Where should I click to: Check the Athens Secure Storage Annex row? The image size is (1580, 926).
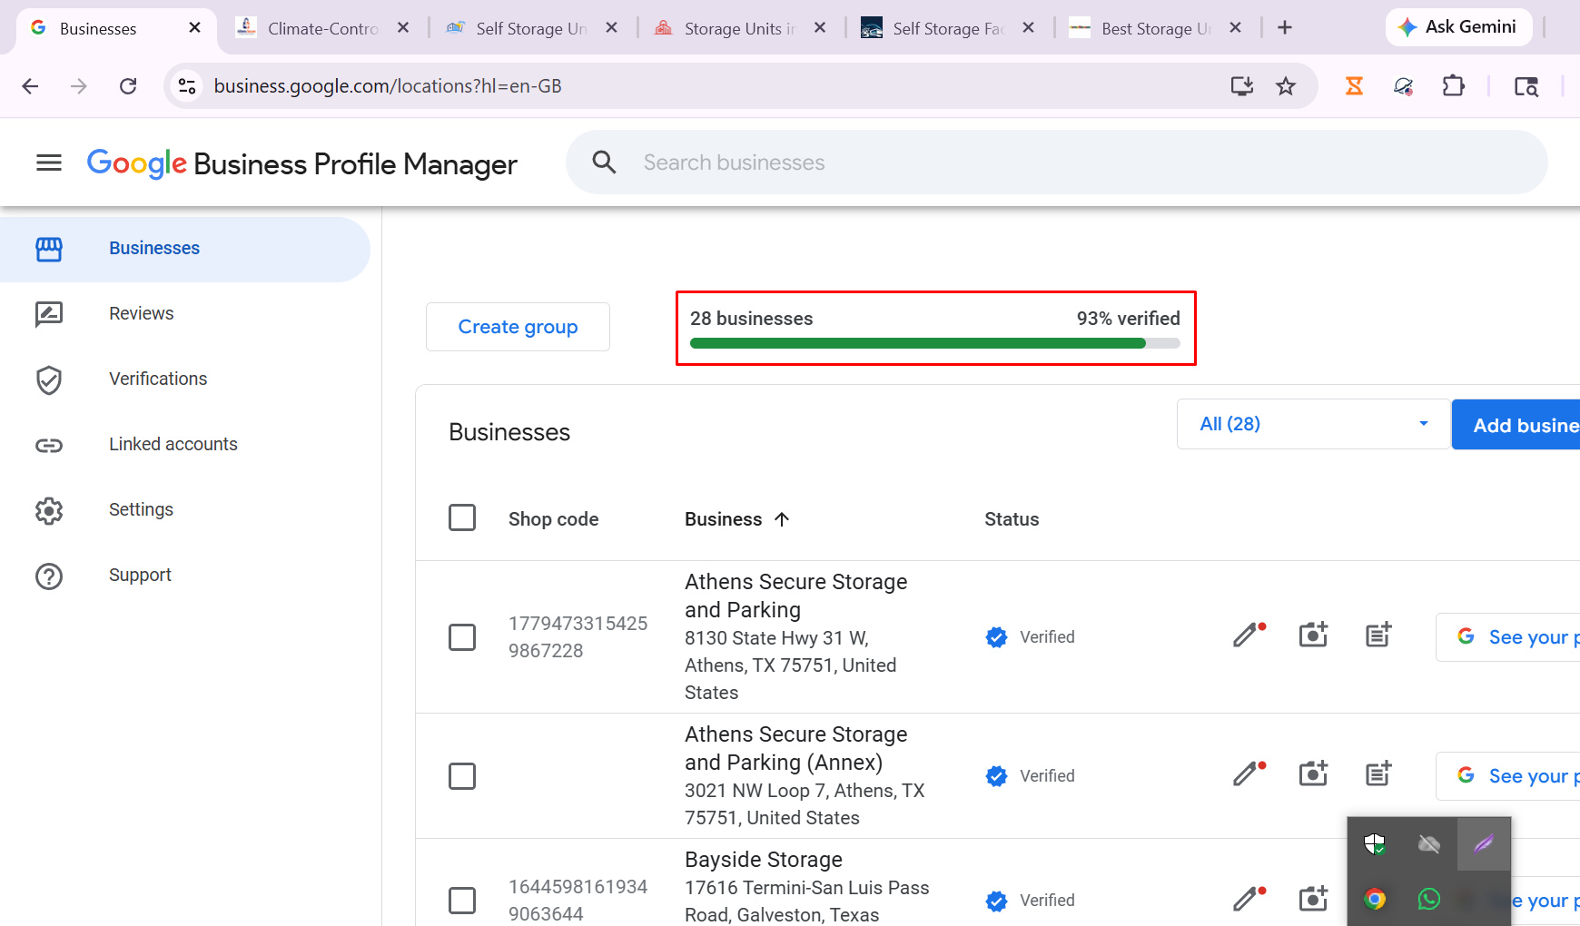[462, 776]
